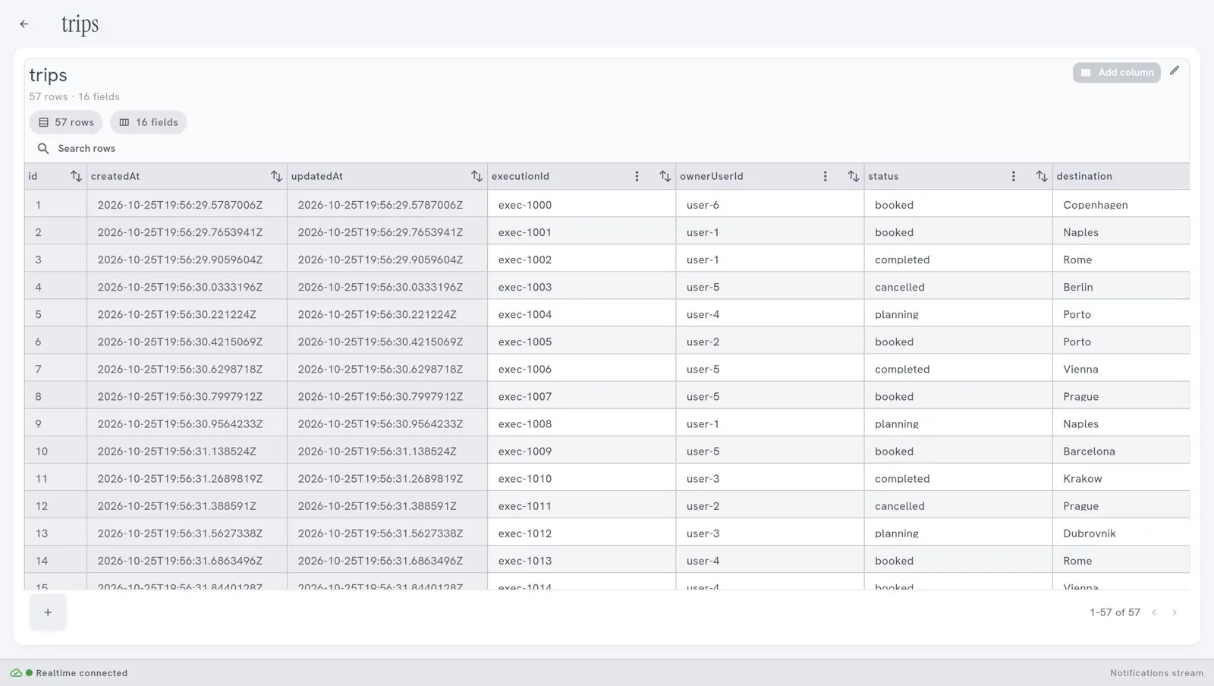
Task: Sort by status using its sort icon
Action: (x=1041, y=176)
